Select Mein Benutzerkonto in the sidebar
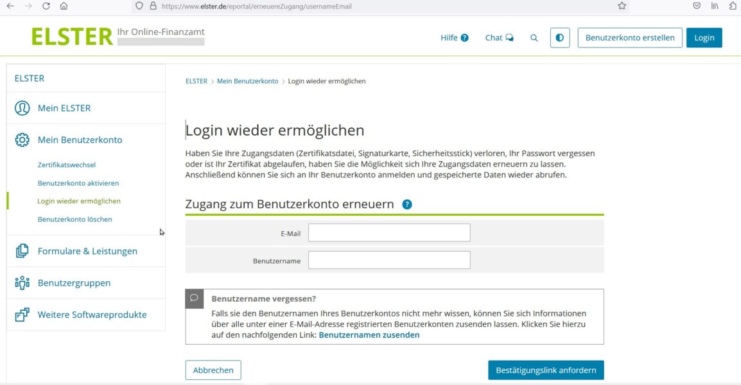The image size is (741, 385). (80, 140)
